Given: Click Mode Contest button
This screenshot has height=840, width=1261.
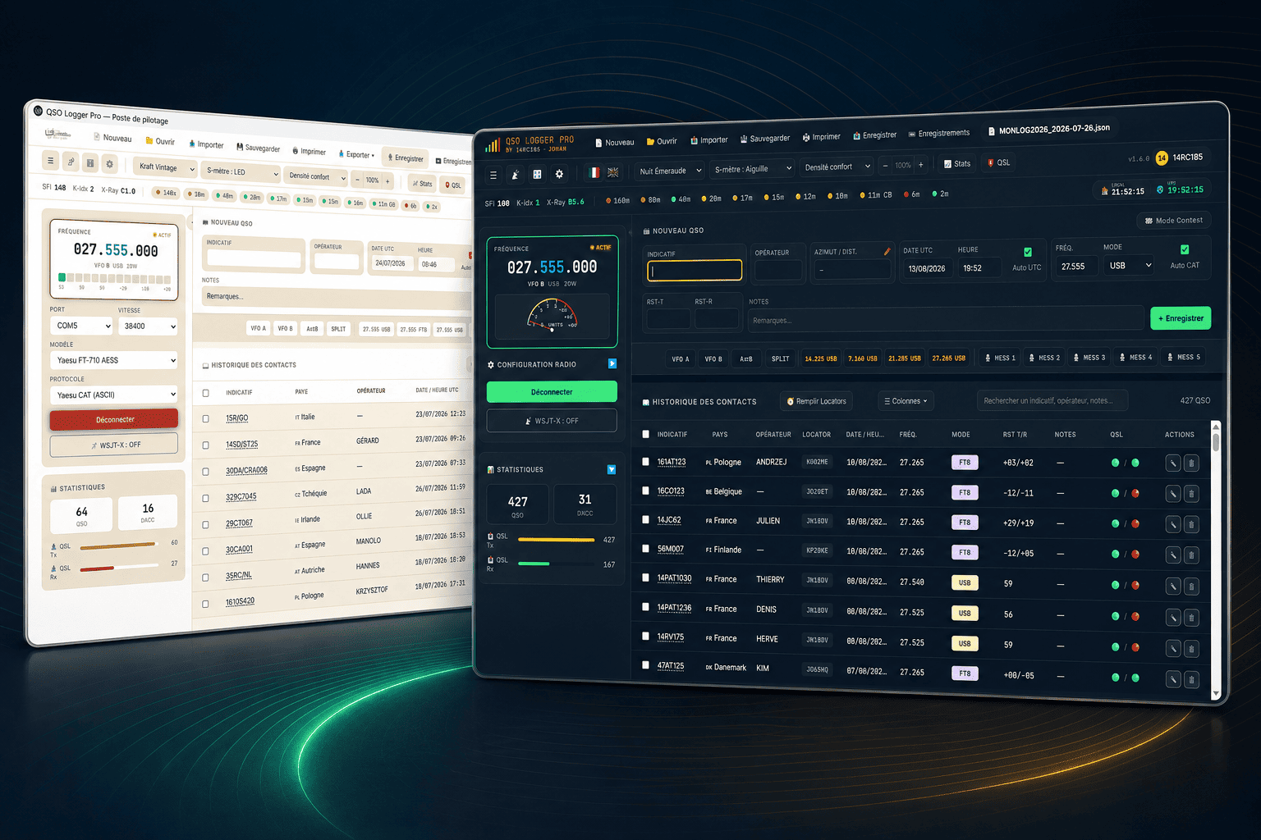Looking at the screenshot, I should tap(1174, 220).
